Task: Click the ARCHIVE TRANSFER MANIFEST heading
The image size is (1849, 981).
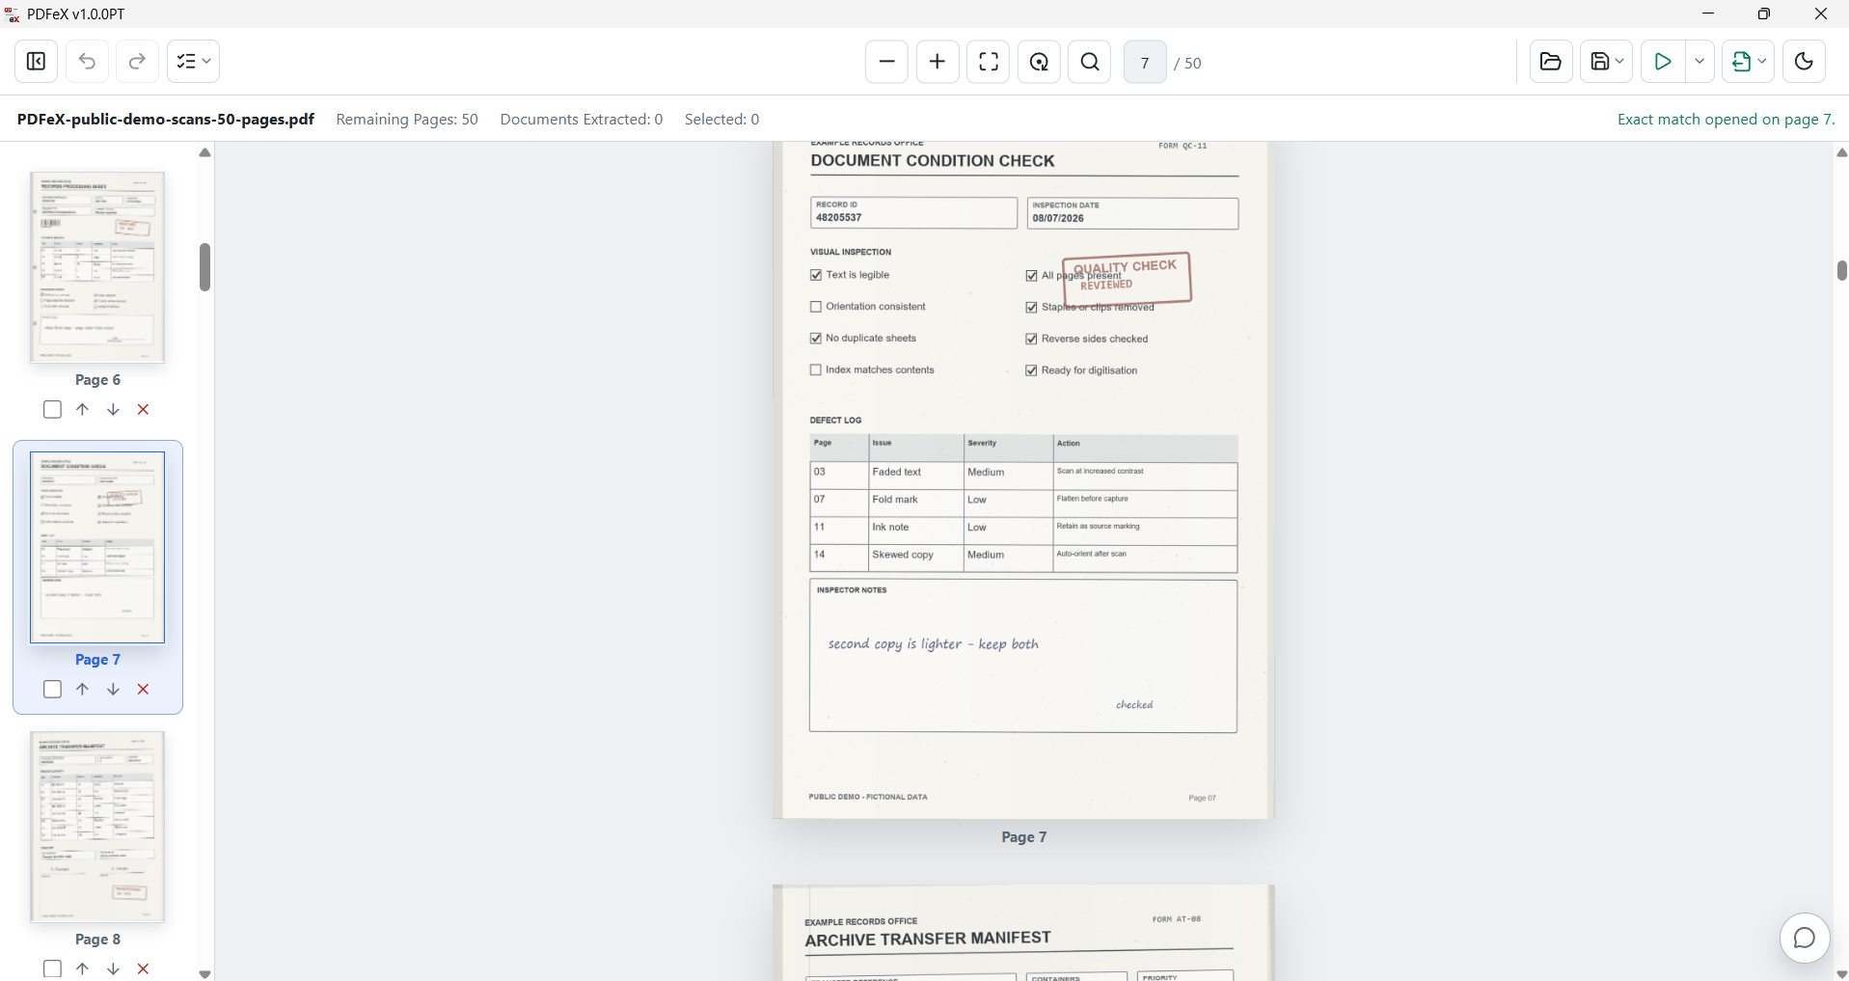Action: [928, 939]
